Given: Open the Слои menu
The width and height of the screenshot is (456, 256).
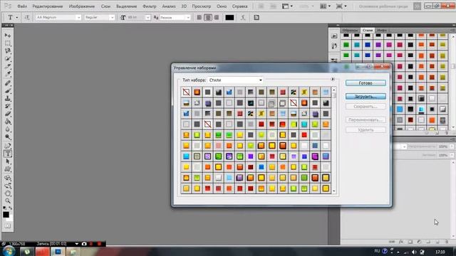Looking at the screenshot, I should (x=105, y=6).
